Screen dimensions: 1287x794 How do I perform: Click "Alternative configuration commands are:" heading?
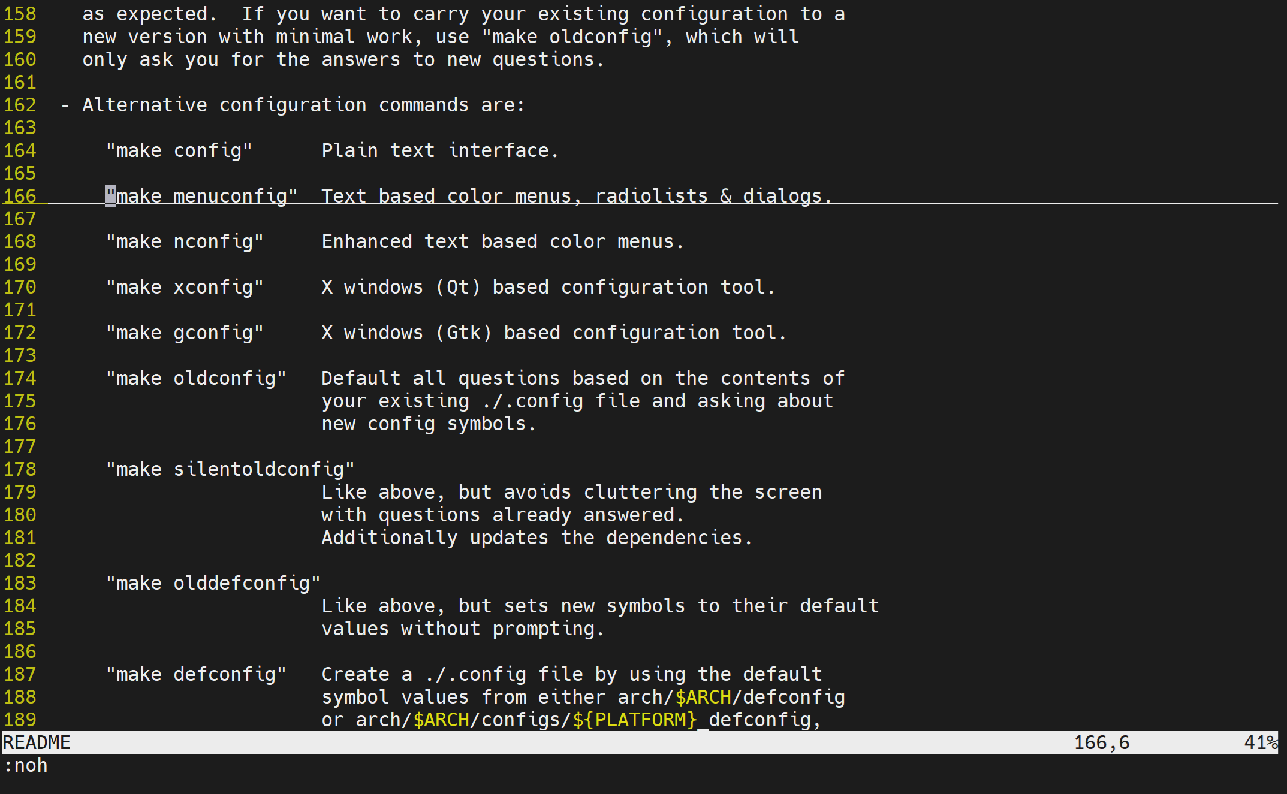click(x=303, y=105)
